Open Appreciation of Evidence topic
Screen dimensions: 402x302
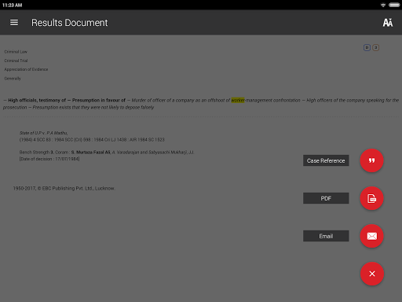tap(26, 69)
